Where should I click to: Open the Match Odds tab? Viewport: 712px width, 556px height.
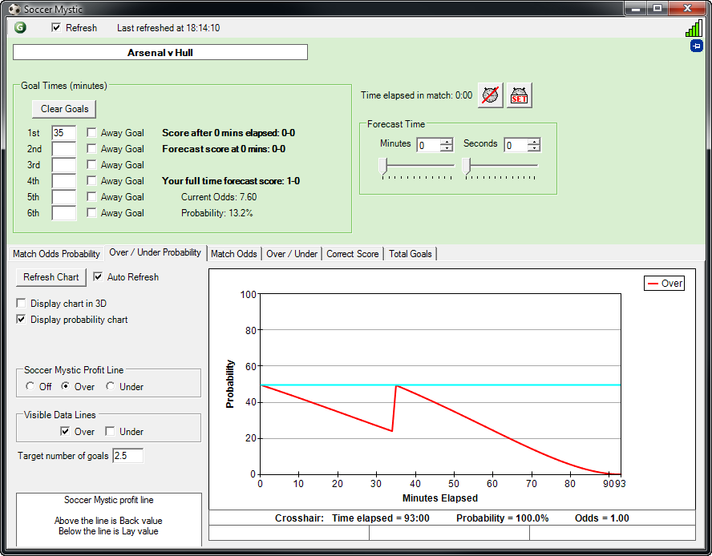click(x=234, y=254)
